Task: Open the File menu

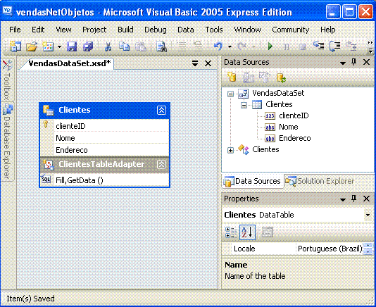Action: point(15,30)
